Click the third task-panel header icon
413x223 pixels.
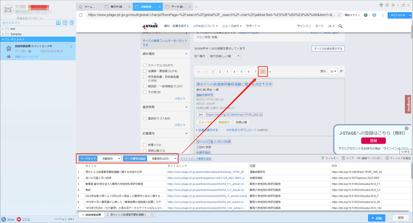72,23
